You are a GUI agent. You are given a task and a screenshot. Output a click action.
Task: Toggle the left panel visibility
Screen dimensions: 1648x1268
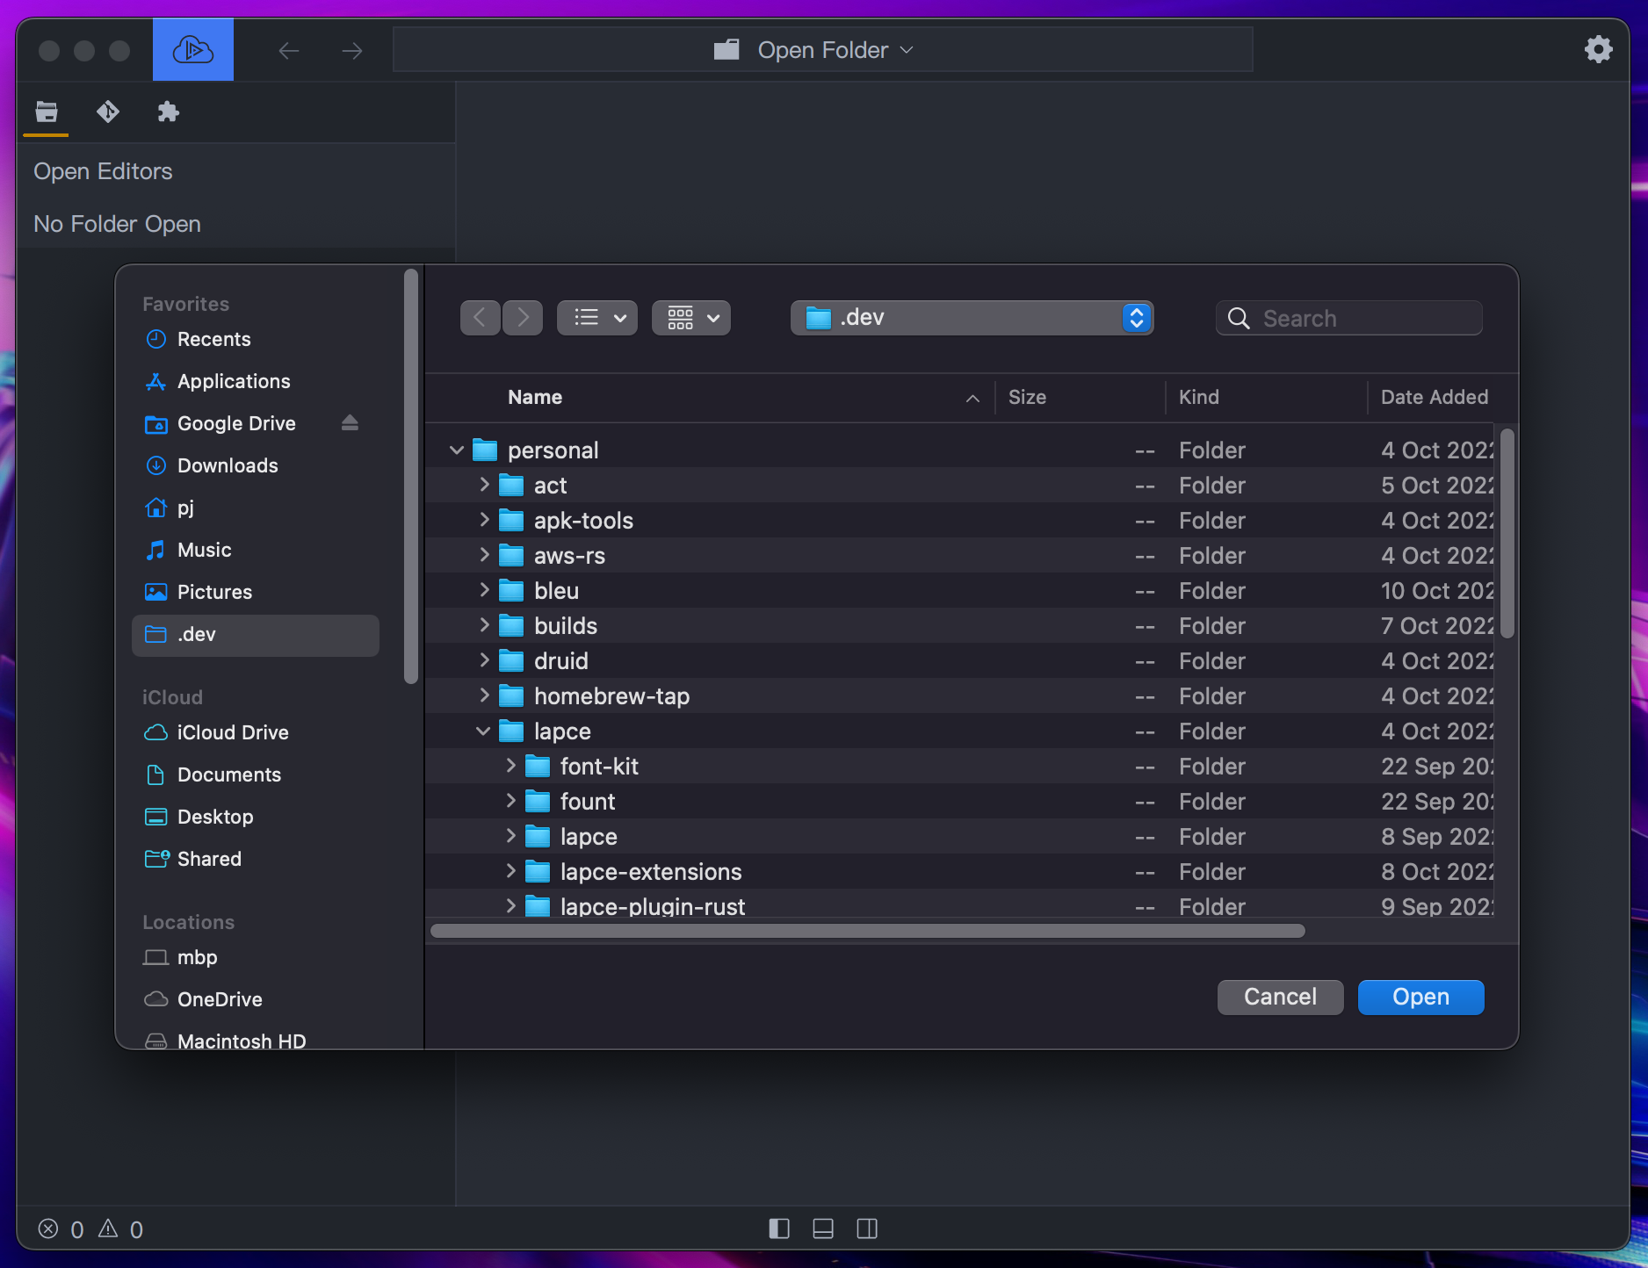coord(778,1228)
